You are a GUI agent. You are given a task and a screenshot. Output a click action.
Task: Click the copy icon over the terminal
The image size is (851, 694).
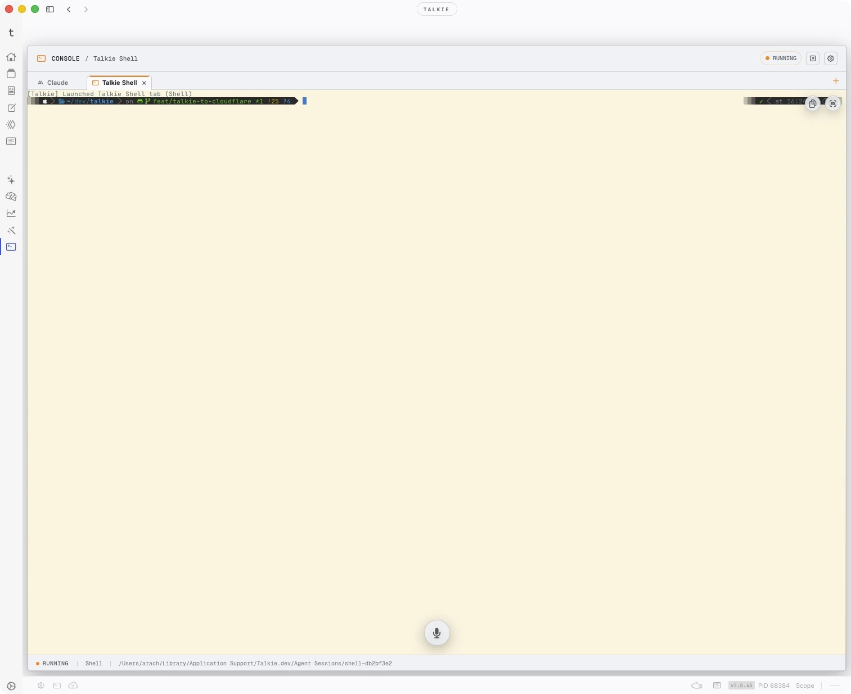(813, 103)
